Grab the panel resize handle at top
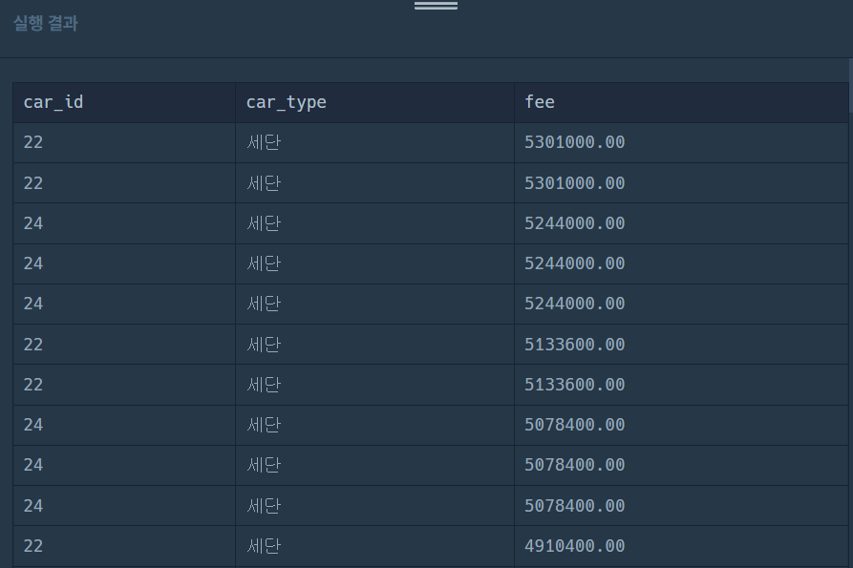The height and width of the screenshot is (568, 853). [436, 6]
